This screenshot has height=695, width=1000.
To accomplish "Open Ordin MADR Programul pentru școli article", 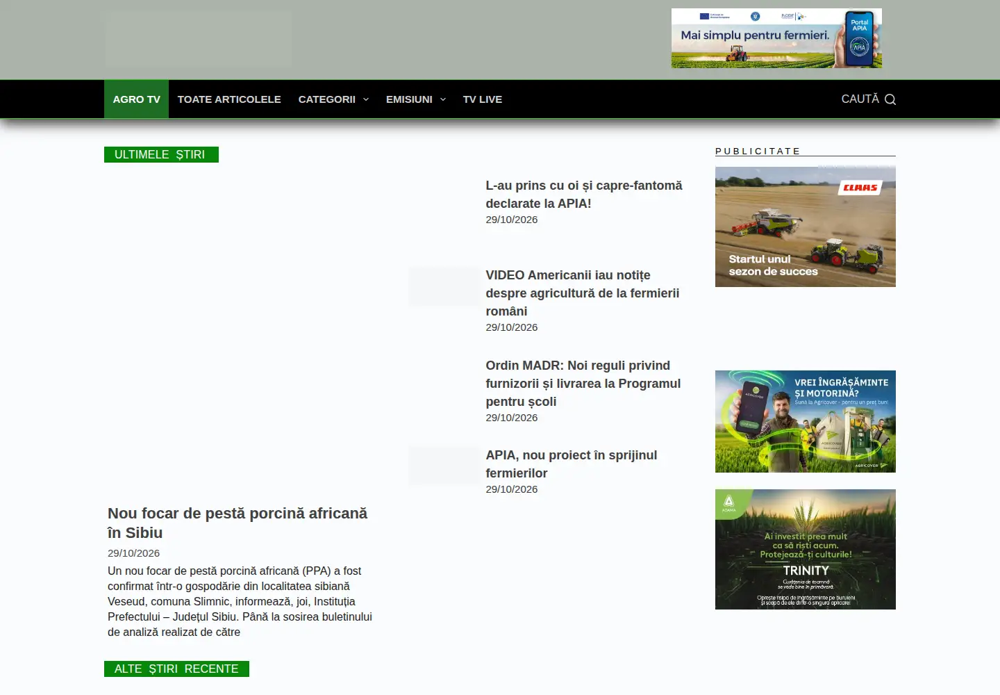I will pyautogui.click(x=583, y=384).
